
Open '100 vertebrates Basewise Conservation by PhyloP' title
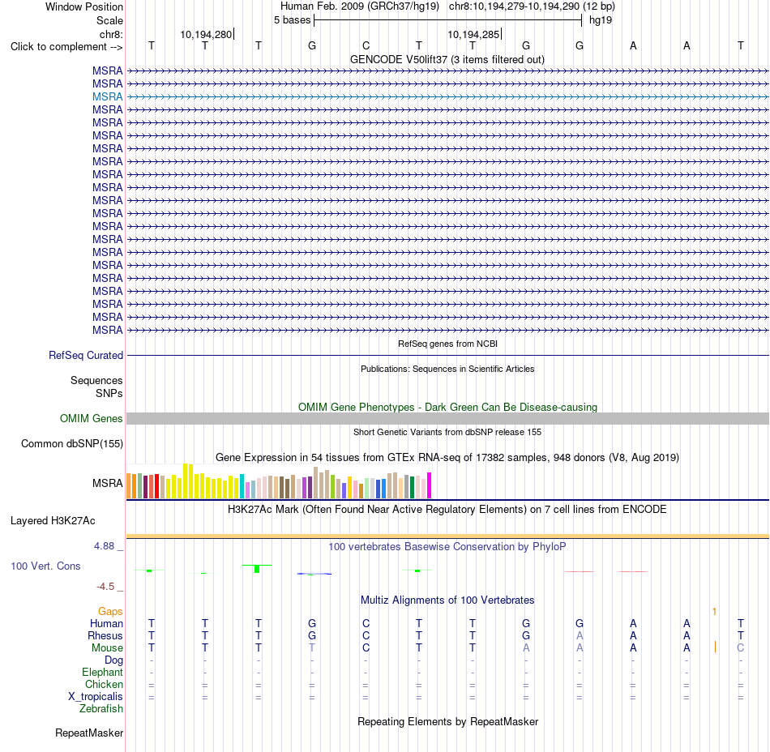pyautogui.click(x=447, y=547)
